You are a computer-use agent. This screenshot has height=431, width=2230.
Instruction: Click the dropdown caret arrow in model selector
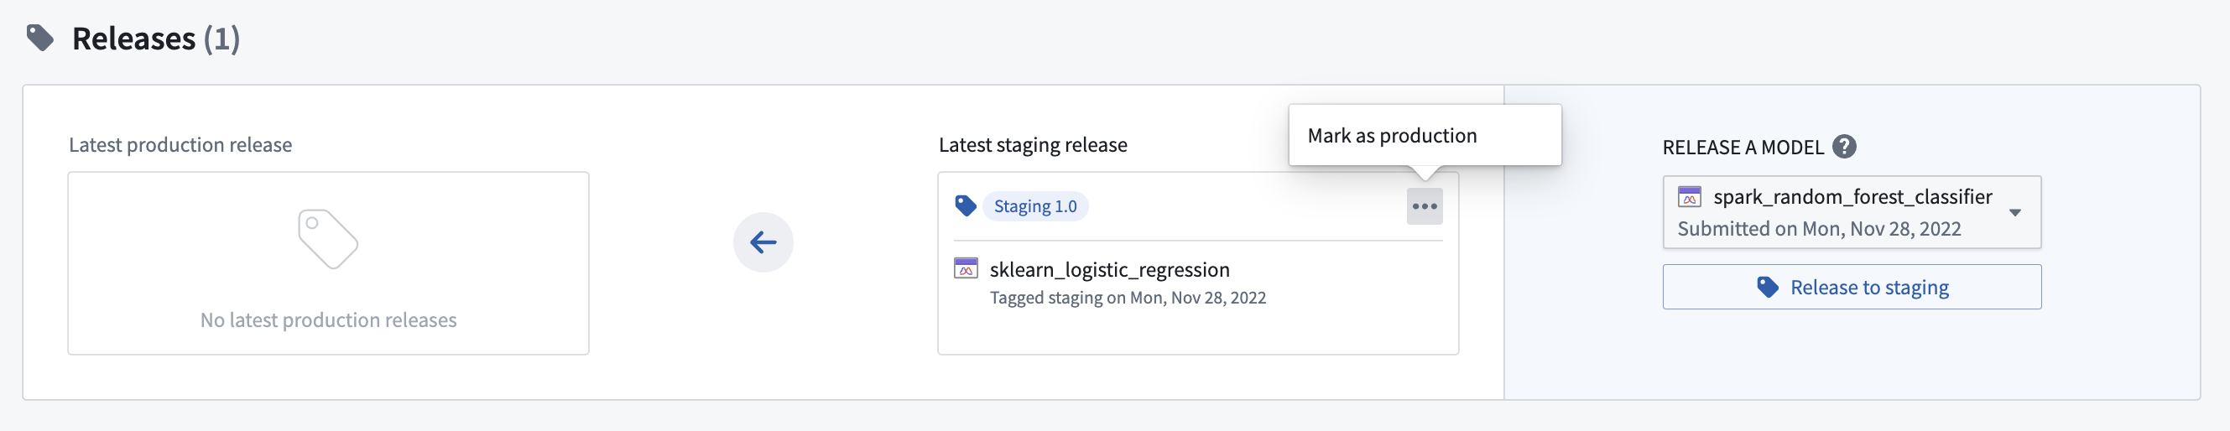(x=2014, y=213)
